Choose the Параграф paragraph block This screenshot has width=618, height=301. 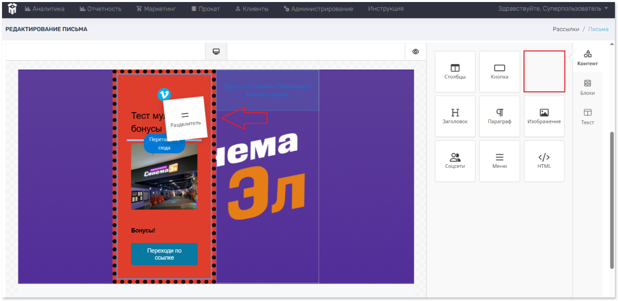(x=500, y=116)
